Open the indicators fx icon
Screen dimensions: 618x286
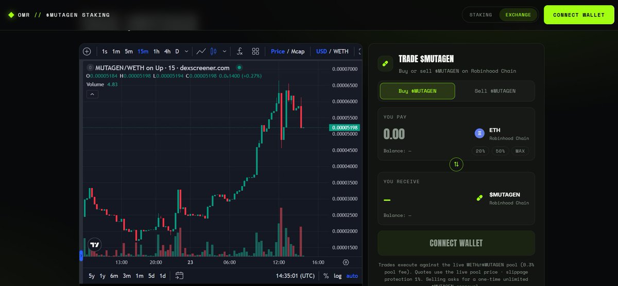click(x=239, y=51)
